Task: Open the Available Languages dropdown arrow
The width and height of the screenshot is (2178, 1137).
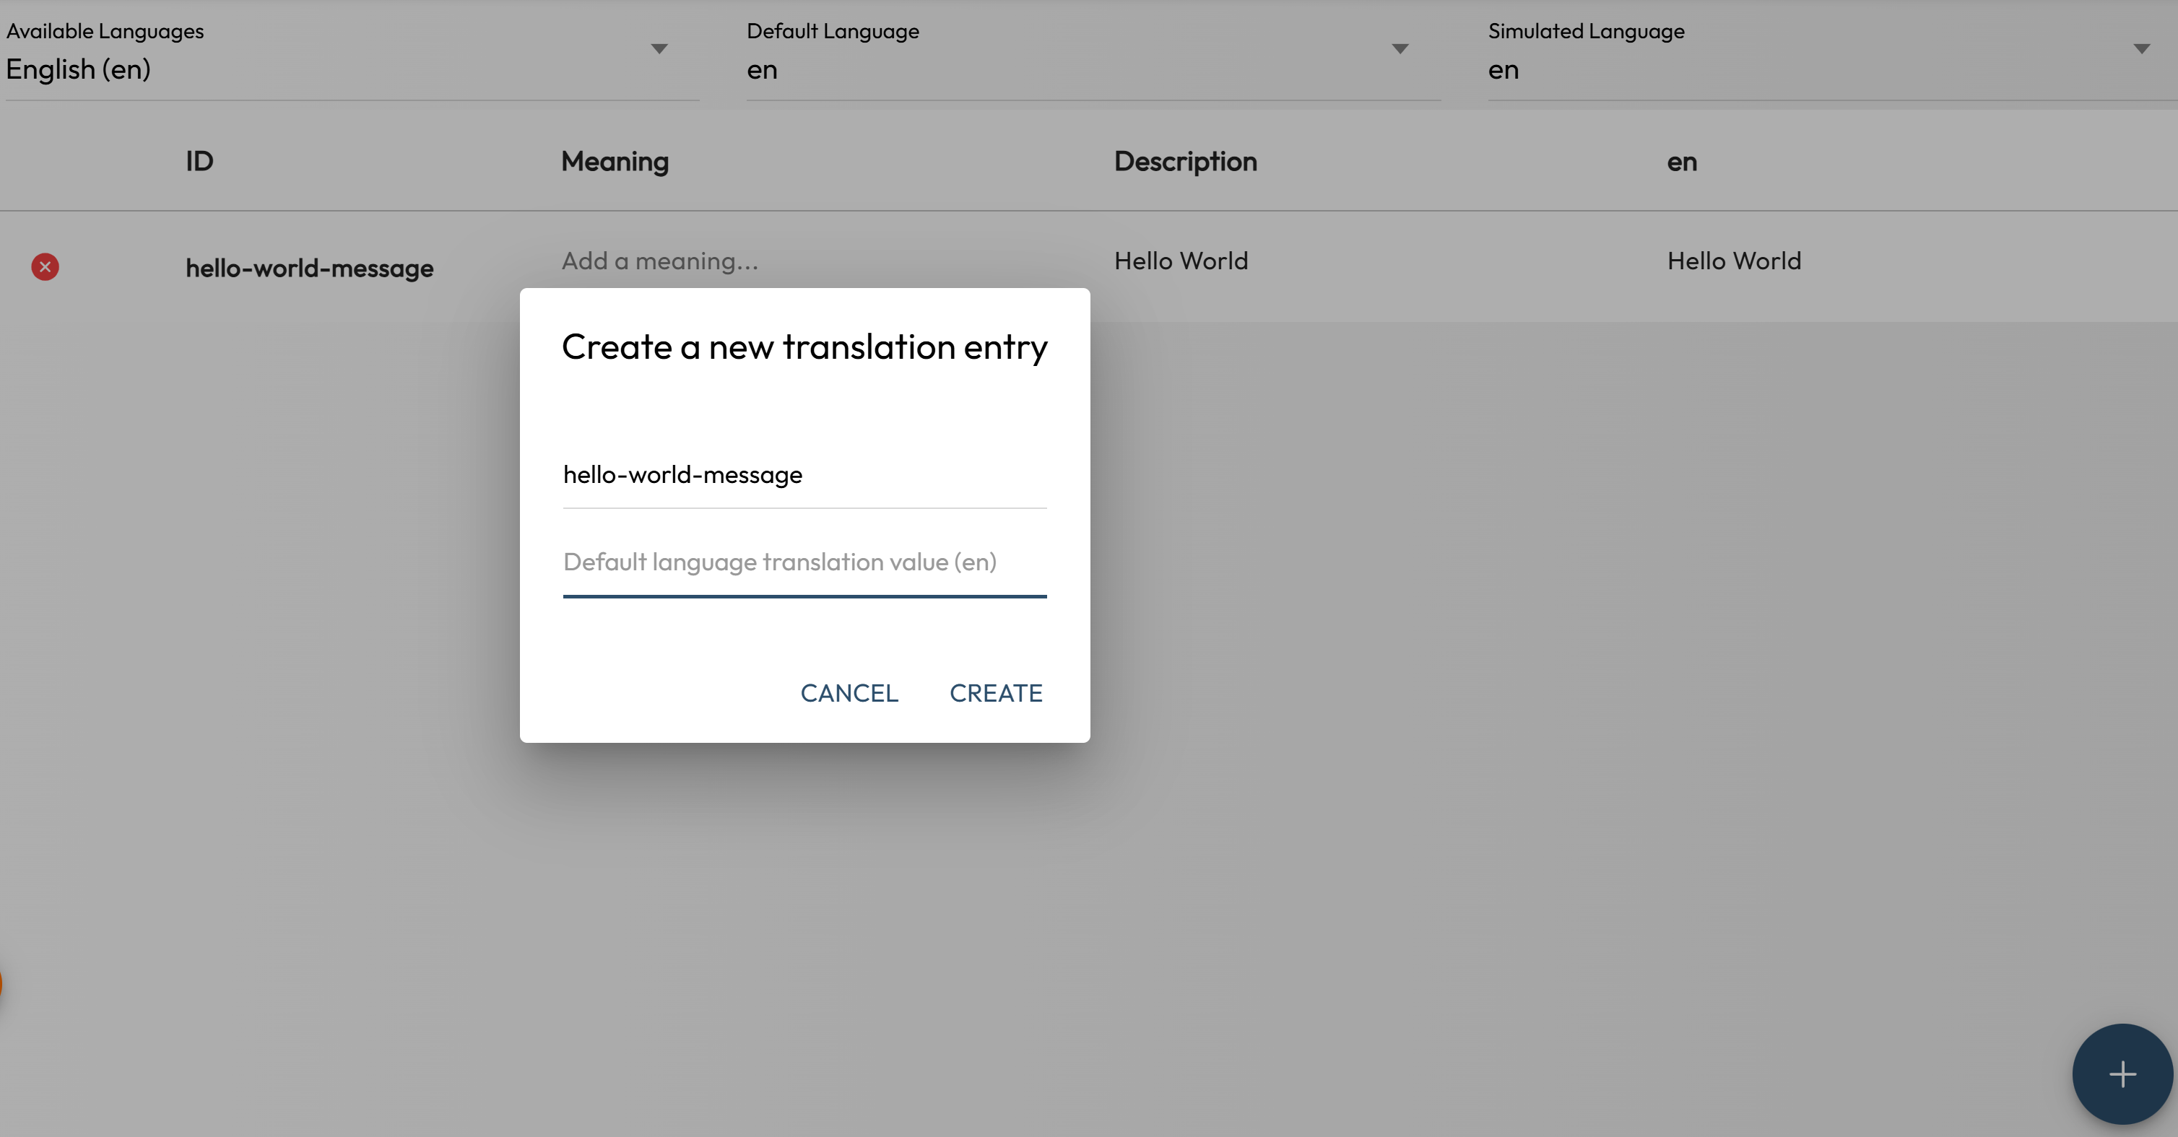Action: (x=659, y=49)
